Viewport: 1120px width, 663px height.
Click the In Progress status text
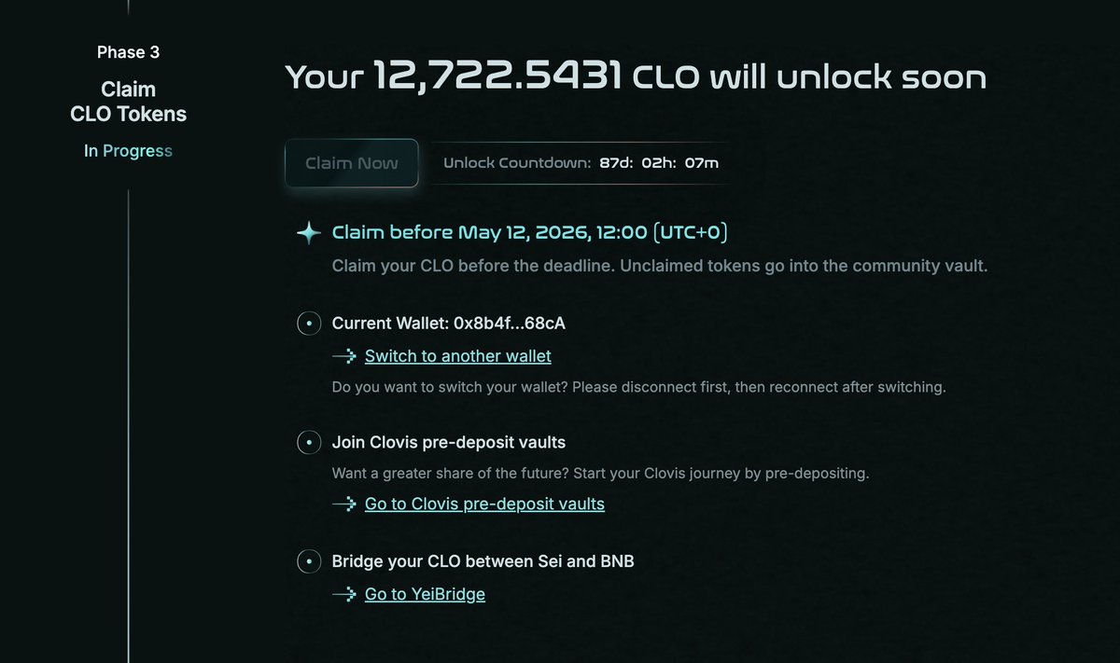(128, 151)
